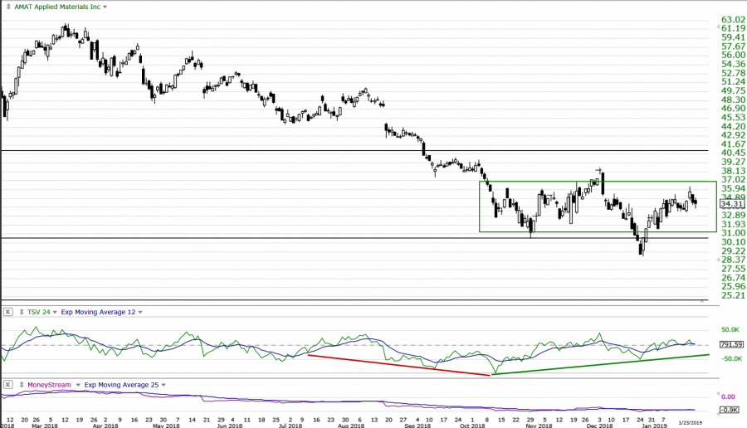The image size is (747, 428).
Task: Click the 63.02 price scale label
Action: point(733,20)
